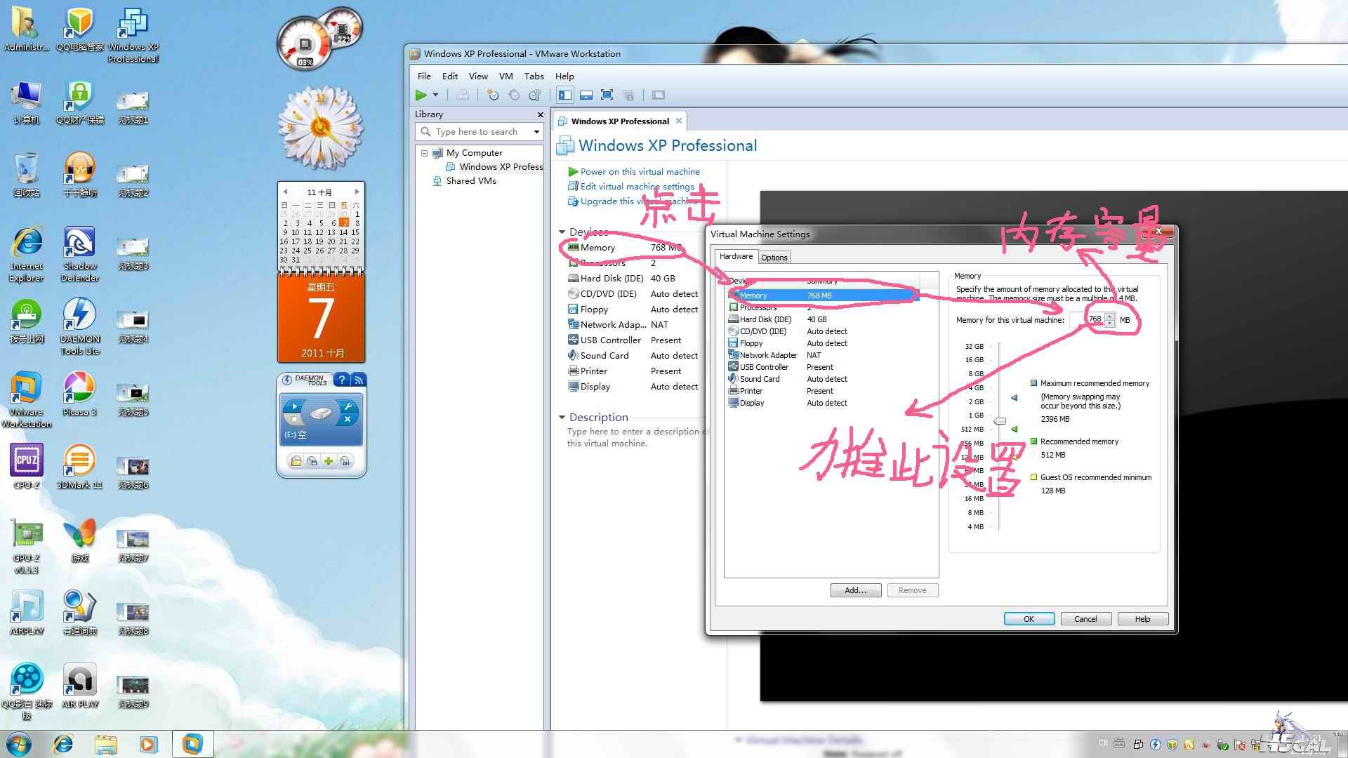Select the Picasa 3 desktop icon
Image resolution: width=1348 pixels, height=758 pixels.
coord(79,394)
